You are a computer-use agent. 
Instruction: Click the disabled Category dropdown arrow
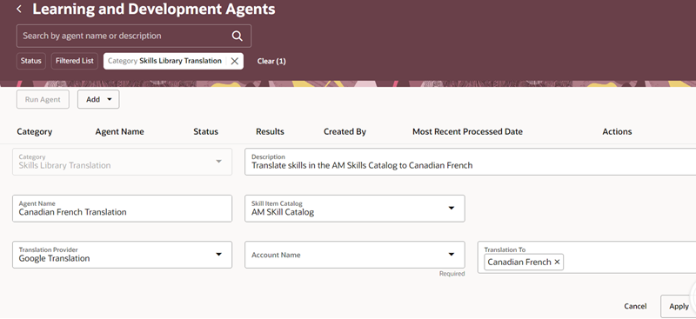pyautogui.click(x=218, y=162)
